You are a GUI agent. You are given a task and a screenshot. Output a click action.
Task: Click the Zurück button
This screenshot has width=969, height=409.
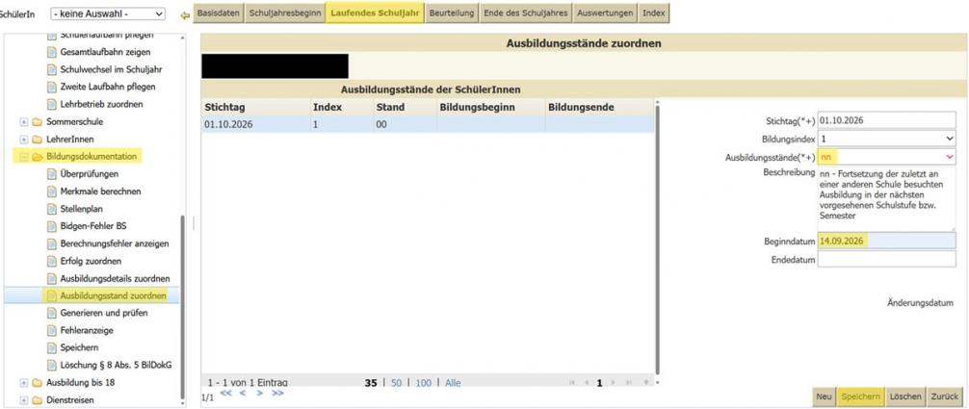(944, 396)
